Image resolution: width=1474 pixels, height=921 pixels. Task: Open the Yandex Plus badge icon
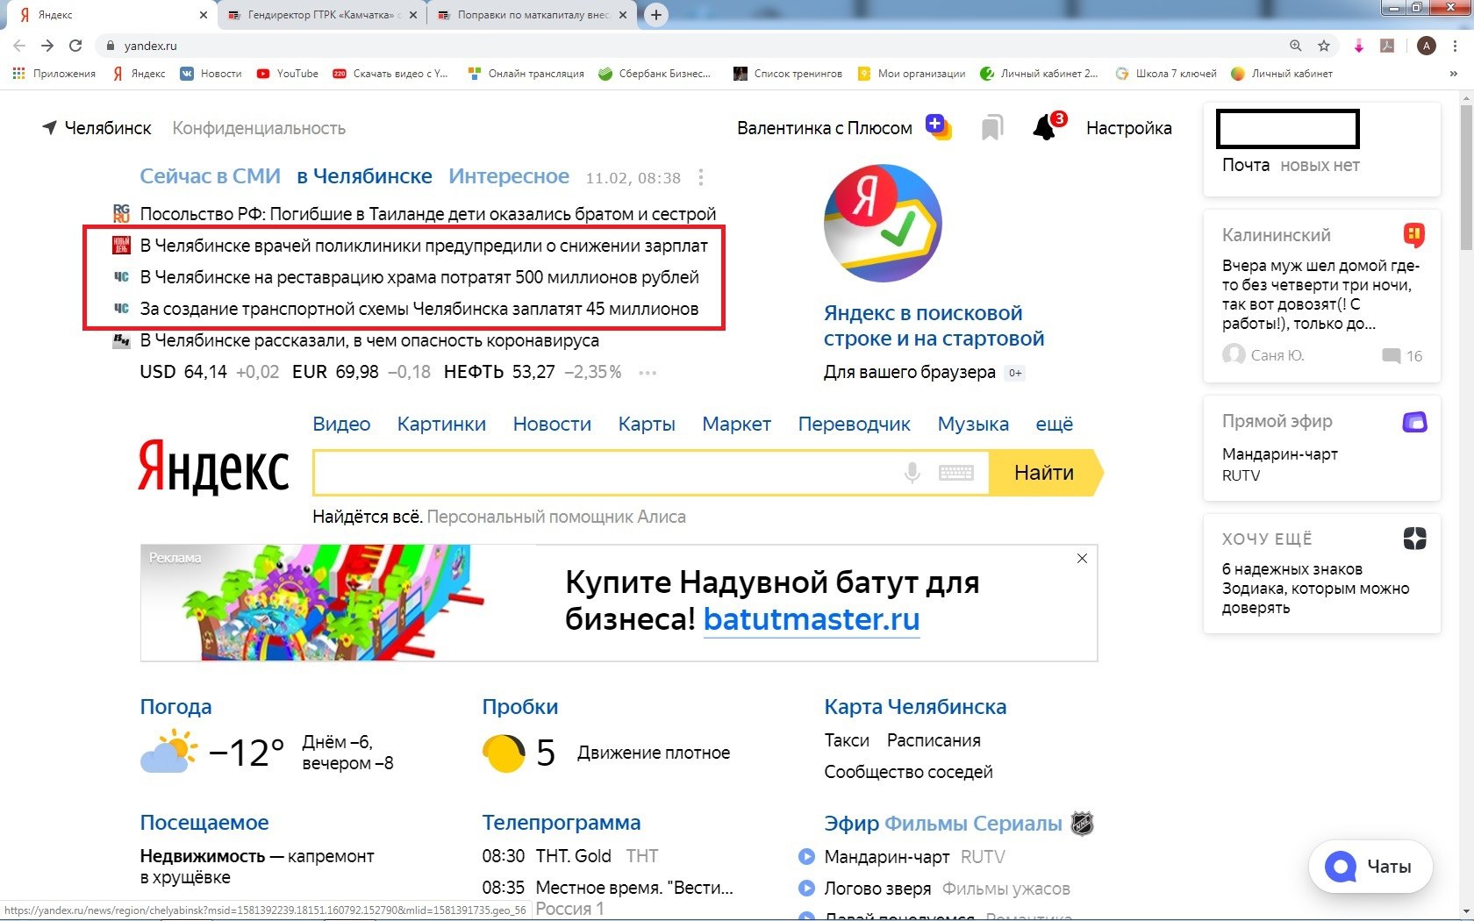(939, 127)
